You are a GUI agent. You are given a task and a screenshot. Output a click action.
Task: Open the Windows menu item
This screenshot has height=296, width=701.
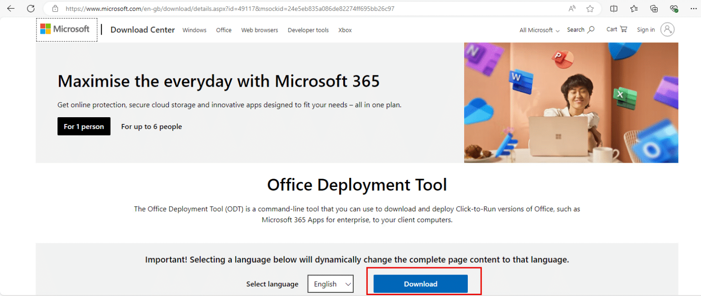click(x=194, y=30)
